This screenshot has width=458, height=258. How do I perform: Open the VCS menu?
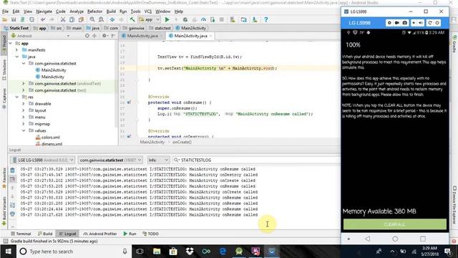pos(148,11)
